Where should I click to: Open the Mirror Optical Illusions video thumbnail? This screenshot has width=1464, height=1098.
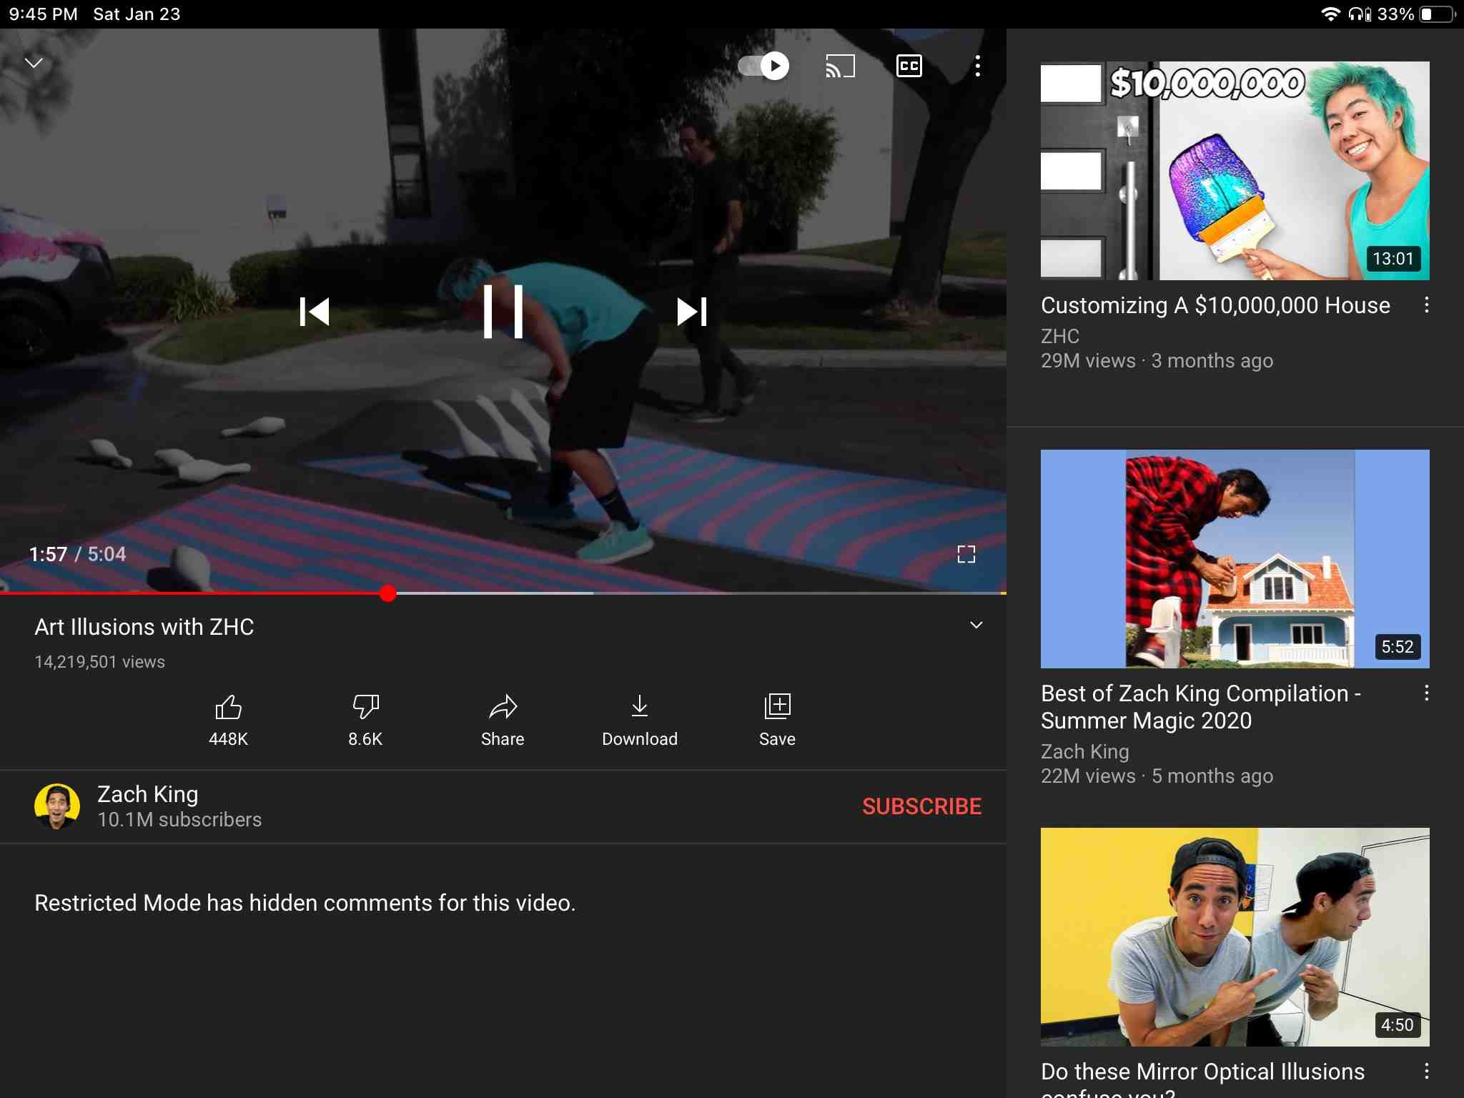coord(1235,937)
